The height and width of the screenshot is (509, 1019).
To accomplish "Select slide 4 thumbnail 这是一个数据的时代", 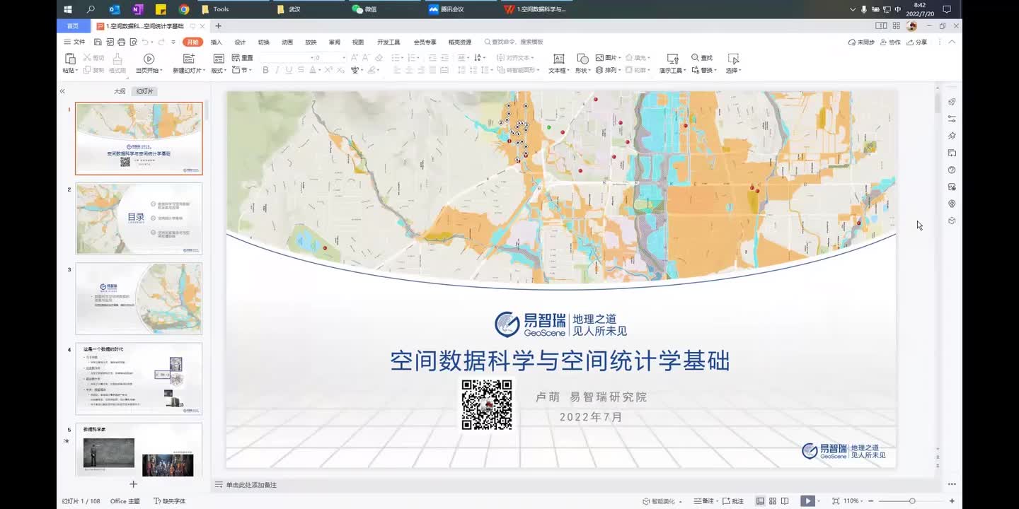I will [x=139, y=379].
